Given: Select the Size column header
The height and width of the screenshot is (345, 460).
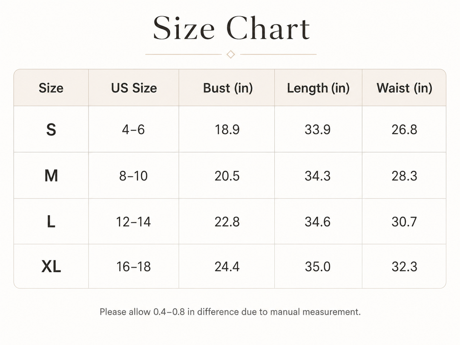Looking at the screenshot, I should pos(51,88).
